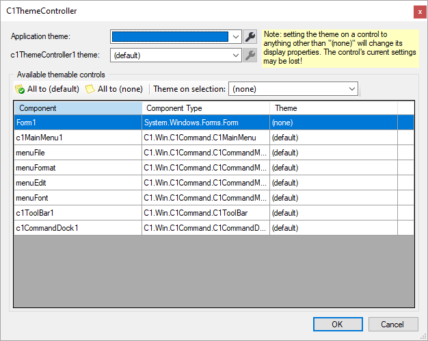Click the 'All to (default)' toolbar button
Image resolution: width=428 pixels, height=341 pixels.
tap(47, 89)
